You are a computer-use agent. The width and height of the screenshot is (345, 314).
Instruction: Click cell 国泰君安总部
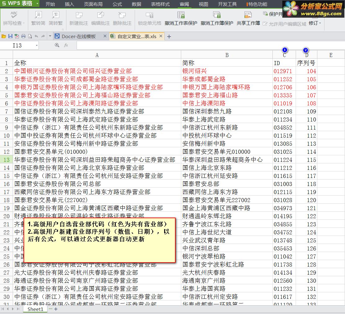coord(227,184)
